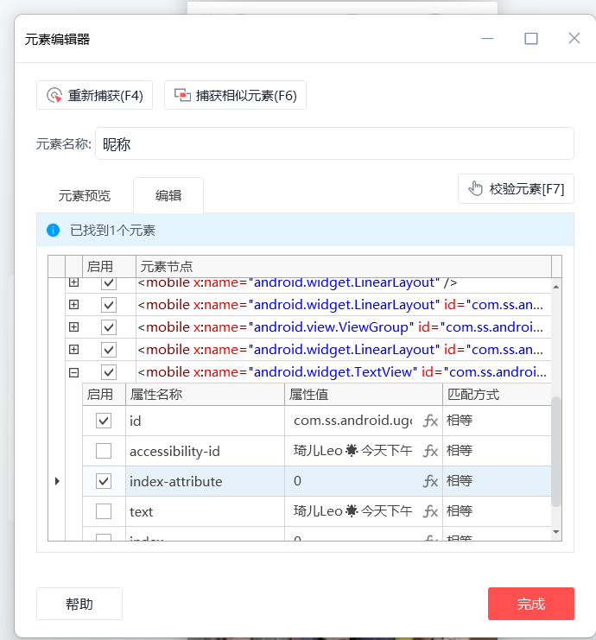596x640 pixels.
Task: Click the fx icon in the id row
Action: (x=430, y=421)
